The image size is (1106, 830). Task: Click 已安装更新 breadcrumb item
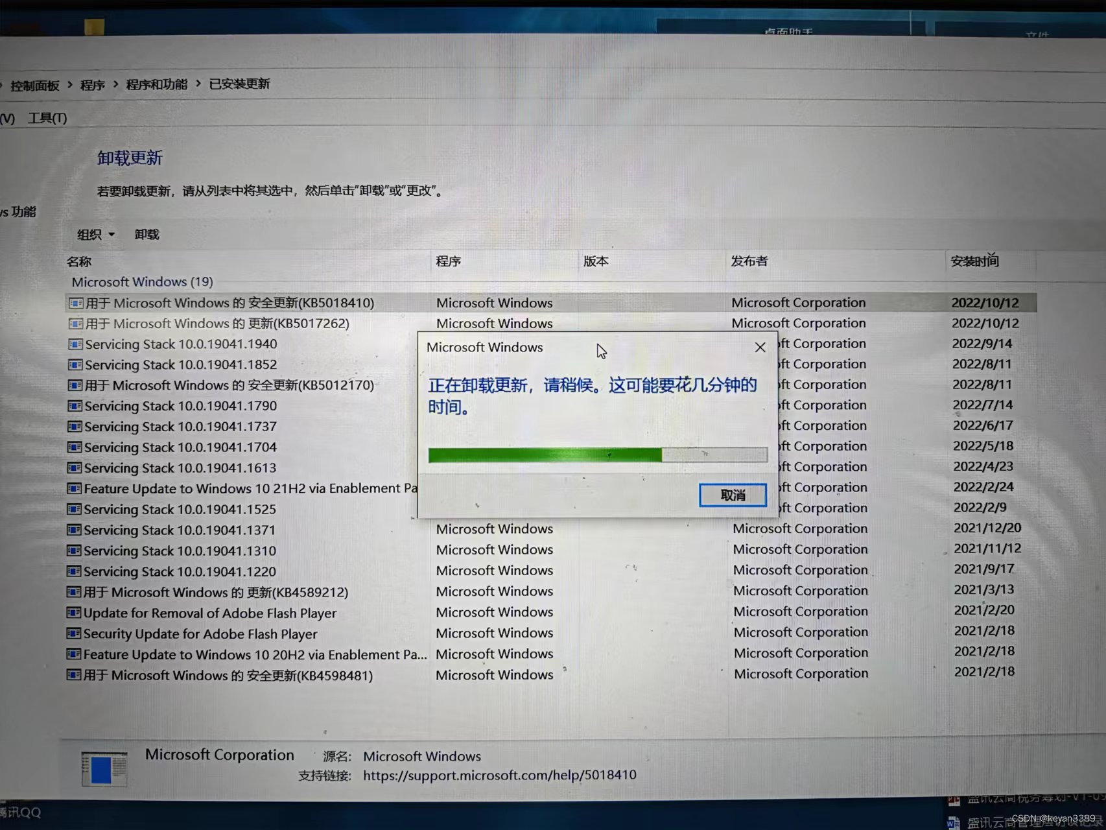(240, 84)
